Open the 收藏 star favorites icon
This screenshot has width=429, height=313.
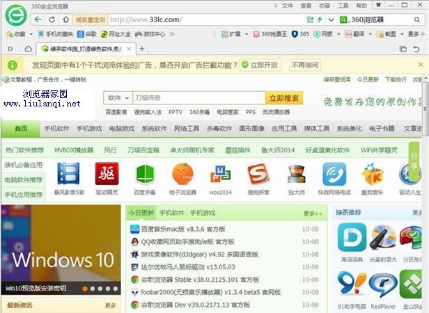click(10, 34)
